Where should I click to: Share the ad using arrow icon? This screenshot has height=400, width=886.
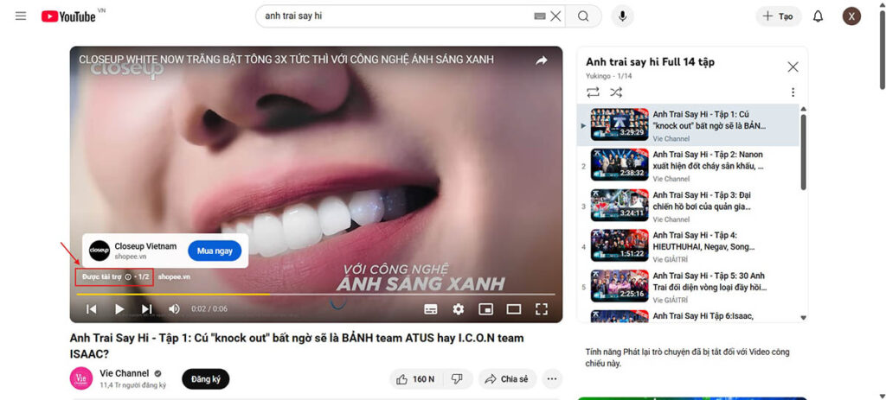click(541, 60)
